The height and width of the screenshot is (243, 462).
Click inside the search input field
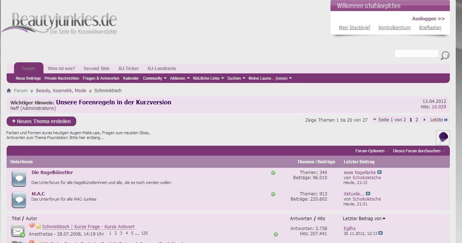tap(416, 53)
